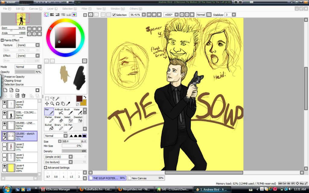Activate the hand pan tool
This screenshot has height=193, width=309.
(63, 104)
